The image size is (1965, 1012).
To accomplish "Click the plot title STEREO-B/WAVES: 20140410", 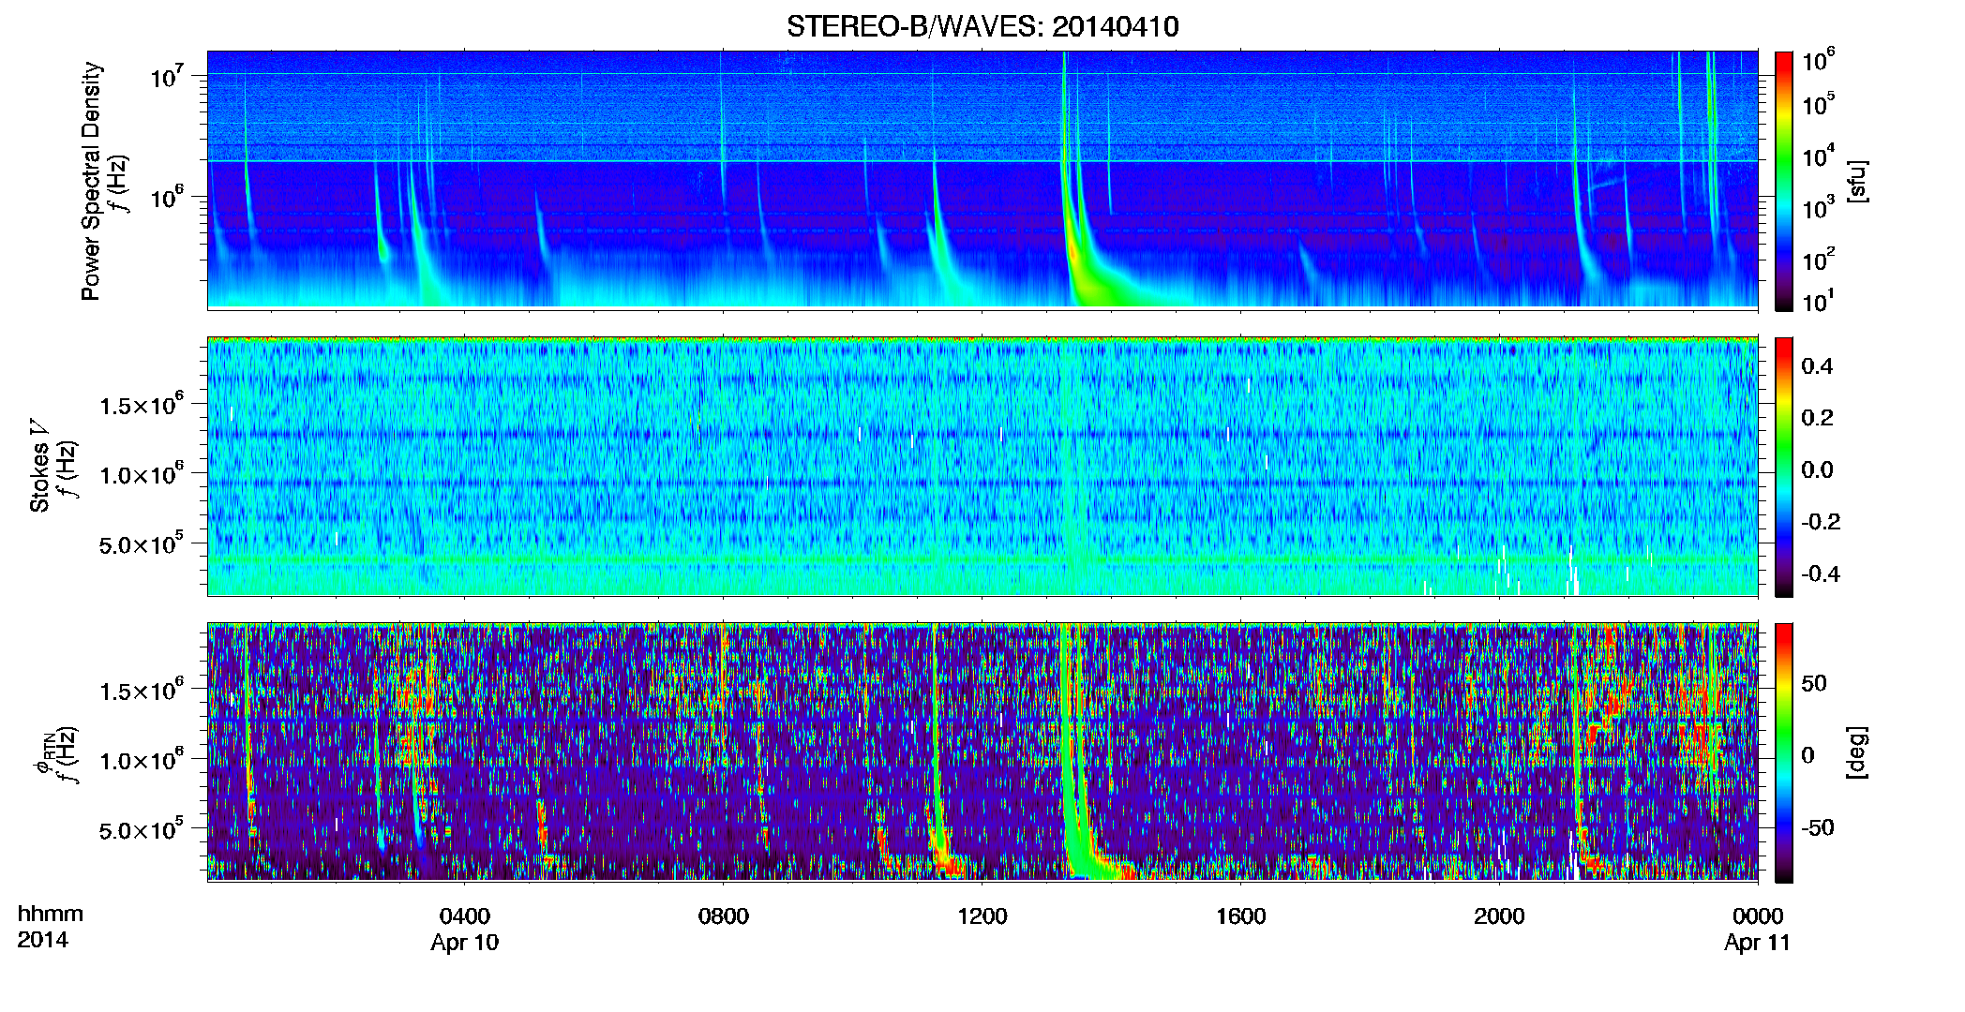I will tap(982, 26).
